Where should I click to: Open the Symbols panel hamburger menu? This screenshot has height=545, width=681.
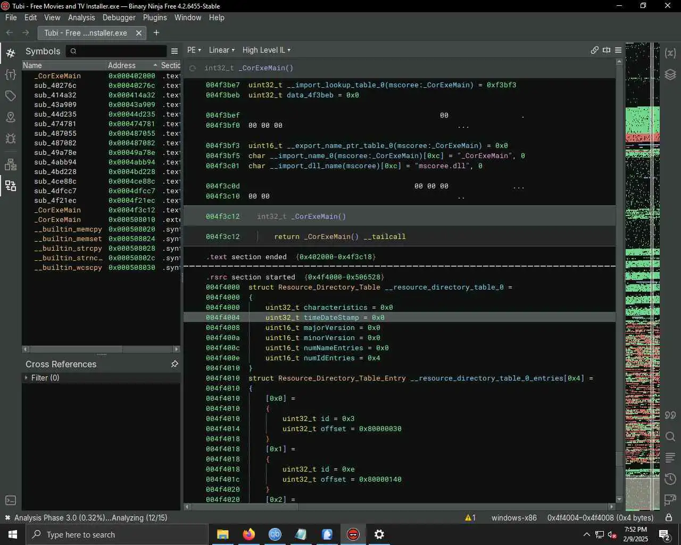[175, 51]
